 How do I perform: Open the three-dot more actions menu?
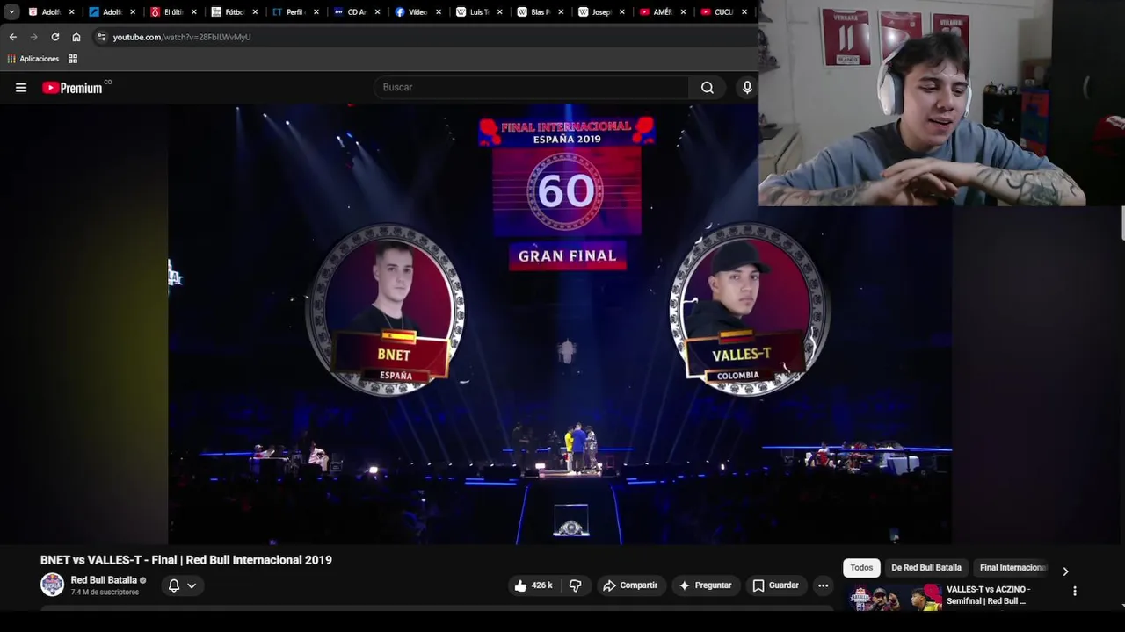tap(824, 585)
